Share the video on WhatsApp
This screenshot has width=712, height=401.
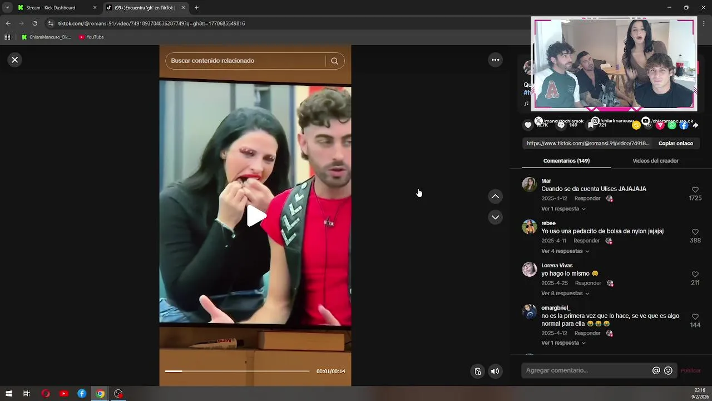[x=672, y=125]
